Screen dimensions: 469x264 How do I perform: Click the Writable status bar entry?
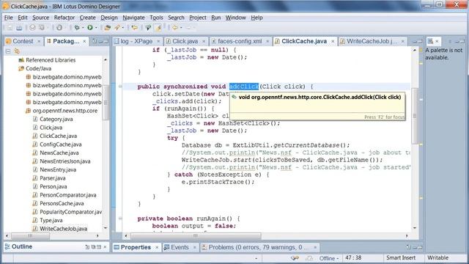pos(437,258)
